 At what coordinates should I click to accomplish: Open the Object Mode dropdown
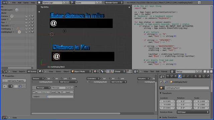pos(81,71)
